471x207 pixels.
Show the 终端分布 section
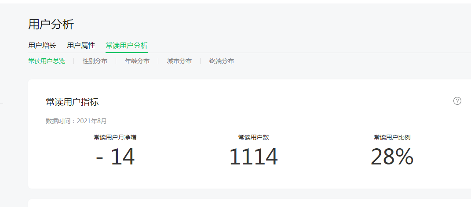[x=222, y=61]
